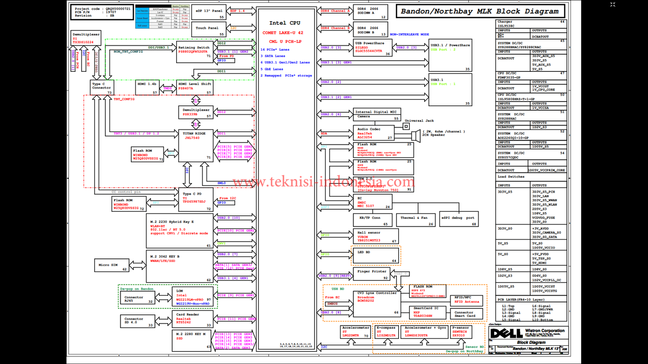Viewport: 648px width, 364px height.
Task: Click the EC SMSC MEC 5107 block
Action: click(373, 202)
